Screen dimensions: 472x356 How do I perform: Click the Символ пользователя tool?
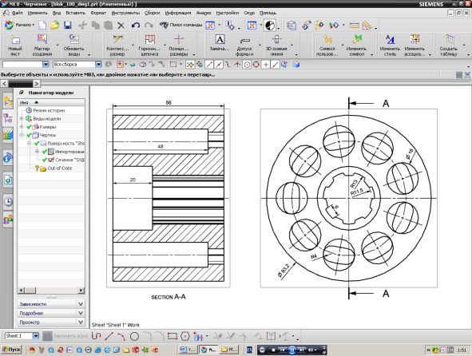[327, 45]
